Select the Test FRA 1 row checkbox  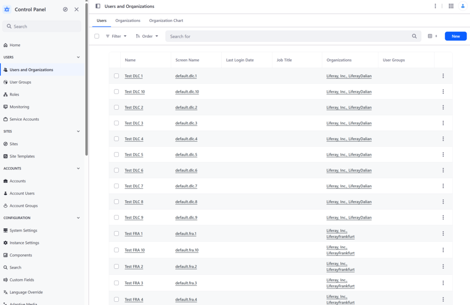(116, 233)
